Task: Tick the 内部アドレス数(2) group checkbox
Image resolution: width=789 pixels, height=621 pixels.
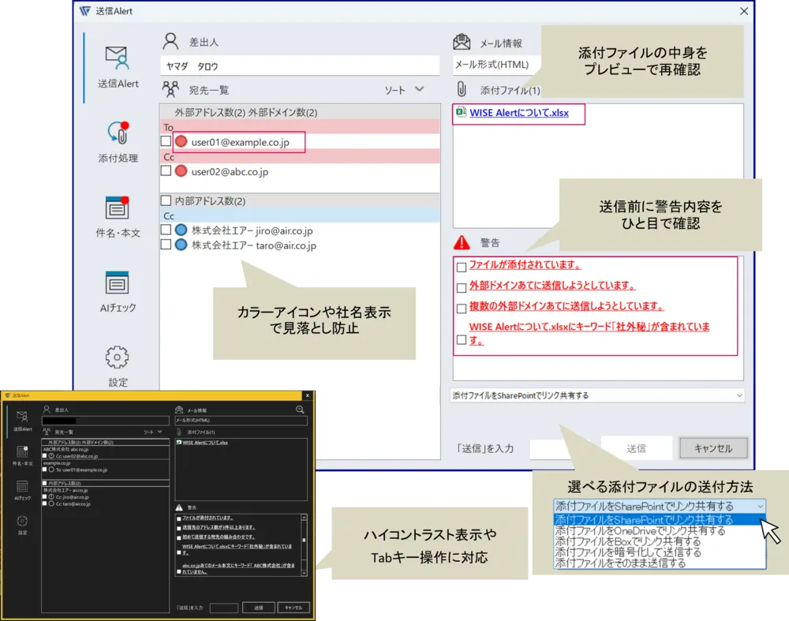Action: coord(166,200)
